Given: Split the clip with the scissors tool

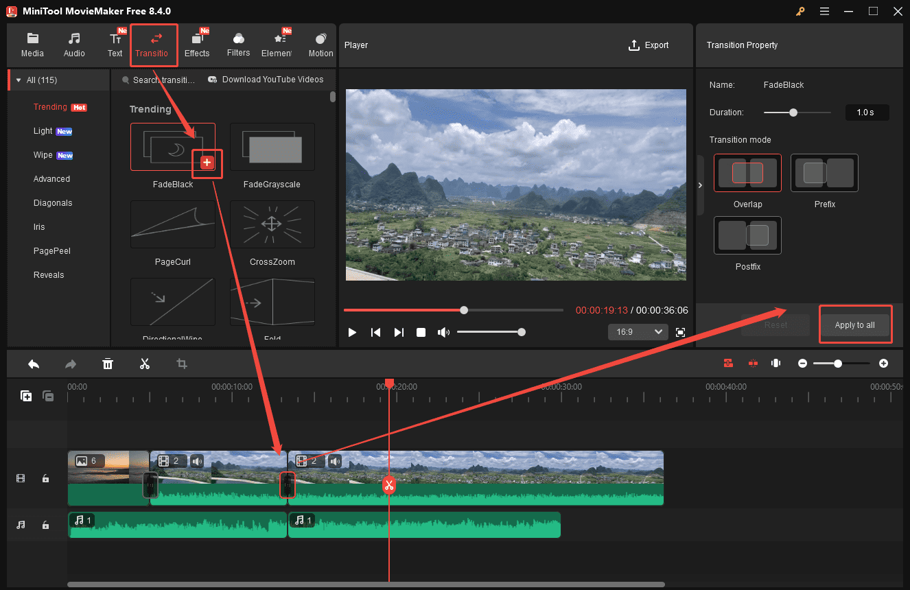Looking at the screenshot, I should tap(145, 363).
